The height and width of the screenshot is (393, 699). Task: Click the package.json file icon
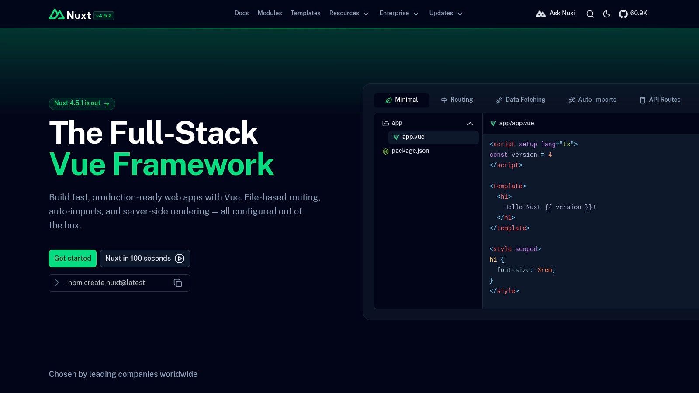[x=386, y=152]
